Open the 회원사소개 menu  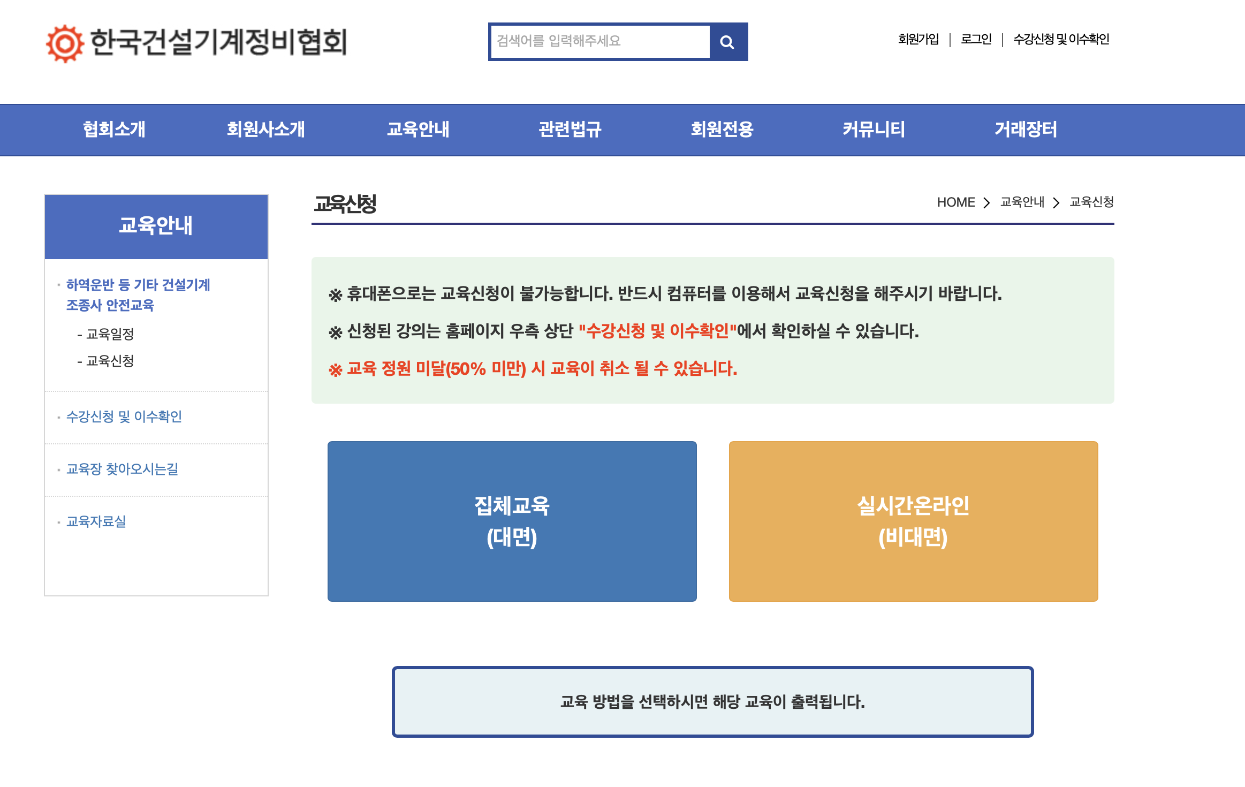coord(266,129)
